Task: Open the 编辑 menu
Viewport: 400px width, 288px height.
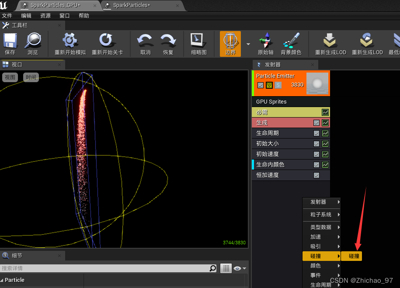Action: (26, 16)
